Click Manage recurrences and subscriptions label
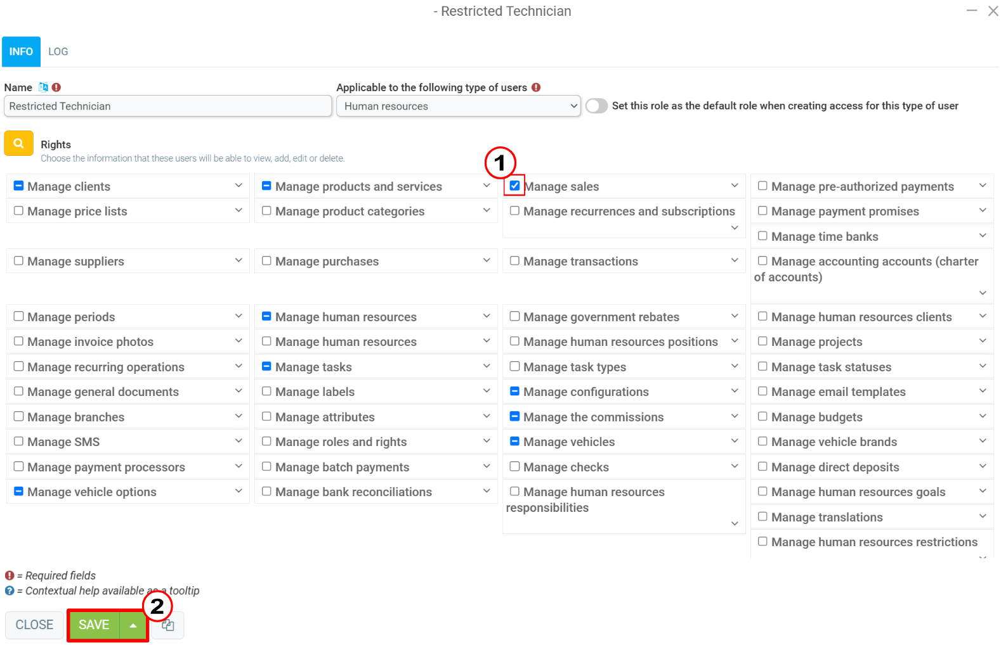The width and height of the screenshot is (1001, 645). click(629, 212)
